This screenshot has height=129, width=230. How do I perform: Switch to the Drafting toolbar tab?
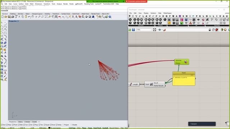point(13,14)
